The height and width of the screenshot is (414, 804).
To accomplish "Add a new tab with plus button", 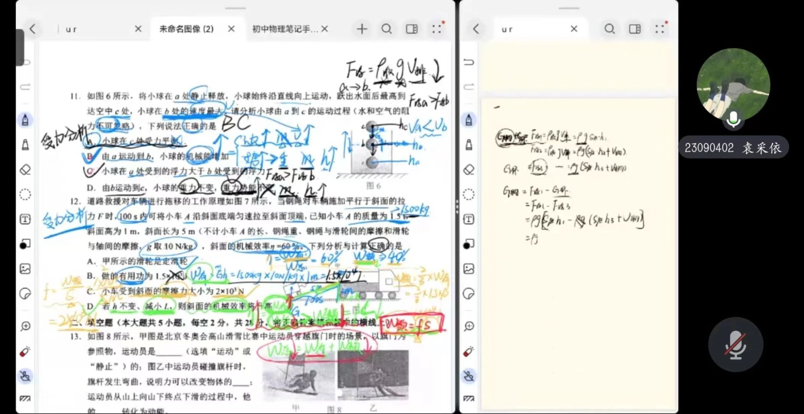I will point(362,29).
